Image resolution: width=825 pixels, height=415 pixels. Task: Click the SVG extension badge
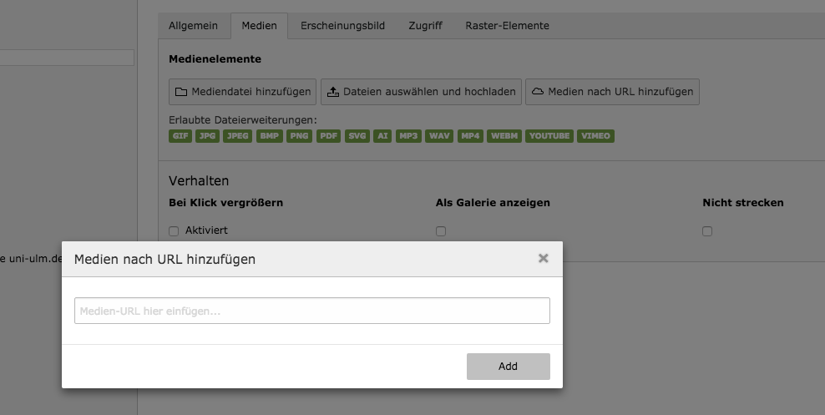(357, 136)
